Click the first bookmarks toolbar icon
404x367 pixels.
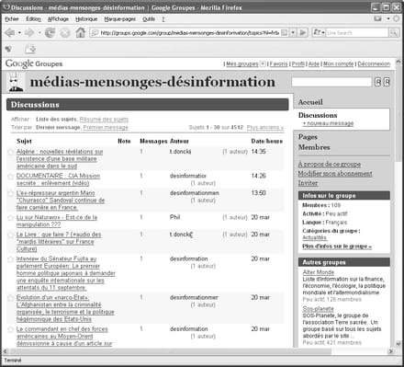coord(8,49)
